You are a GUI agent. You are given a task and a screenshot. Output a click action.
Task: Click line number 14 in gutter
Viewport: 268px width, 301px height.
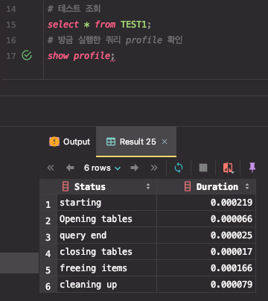coord(11,9)
